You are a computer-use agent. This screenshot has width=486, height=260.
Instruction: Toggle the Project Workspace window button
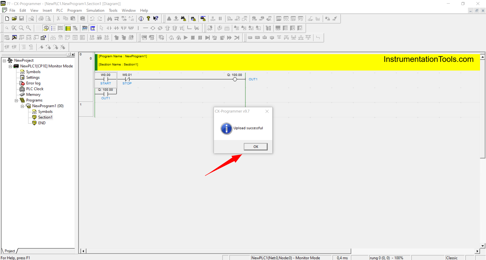7,38
